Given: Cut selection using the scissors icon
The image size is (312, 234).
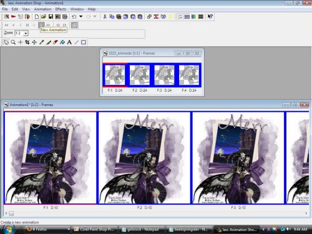Looking at the screenshot, I should pos(105,17).
